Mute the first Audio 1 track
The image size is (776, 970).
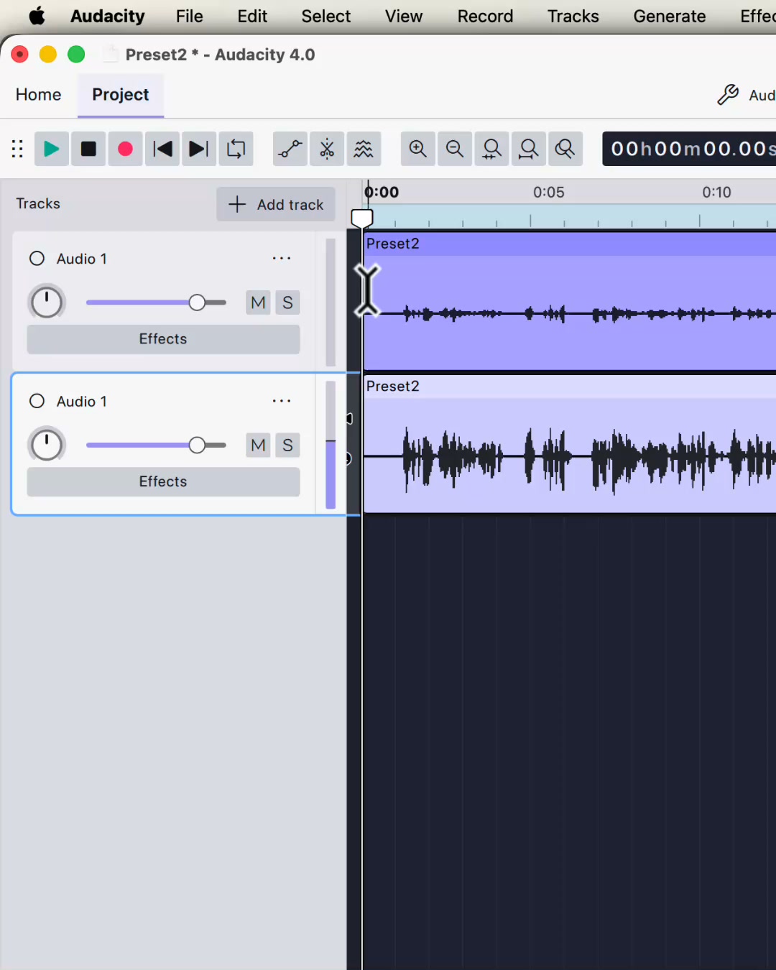pyautogui.click(x=259, y=302)
